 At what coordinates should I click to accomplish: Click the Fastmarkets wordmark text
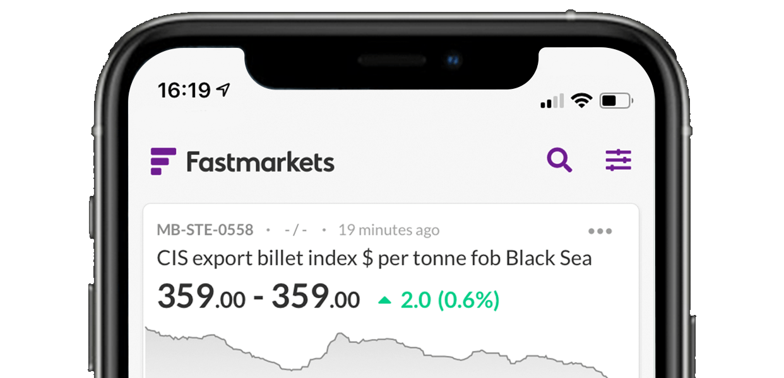260,162
